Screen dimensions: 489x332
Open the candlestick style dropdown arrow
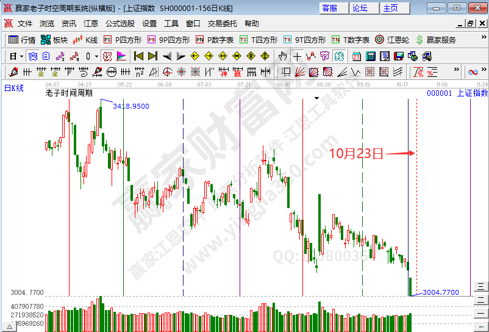point(96,56)
